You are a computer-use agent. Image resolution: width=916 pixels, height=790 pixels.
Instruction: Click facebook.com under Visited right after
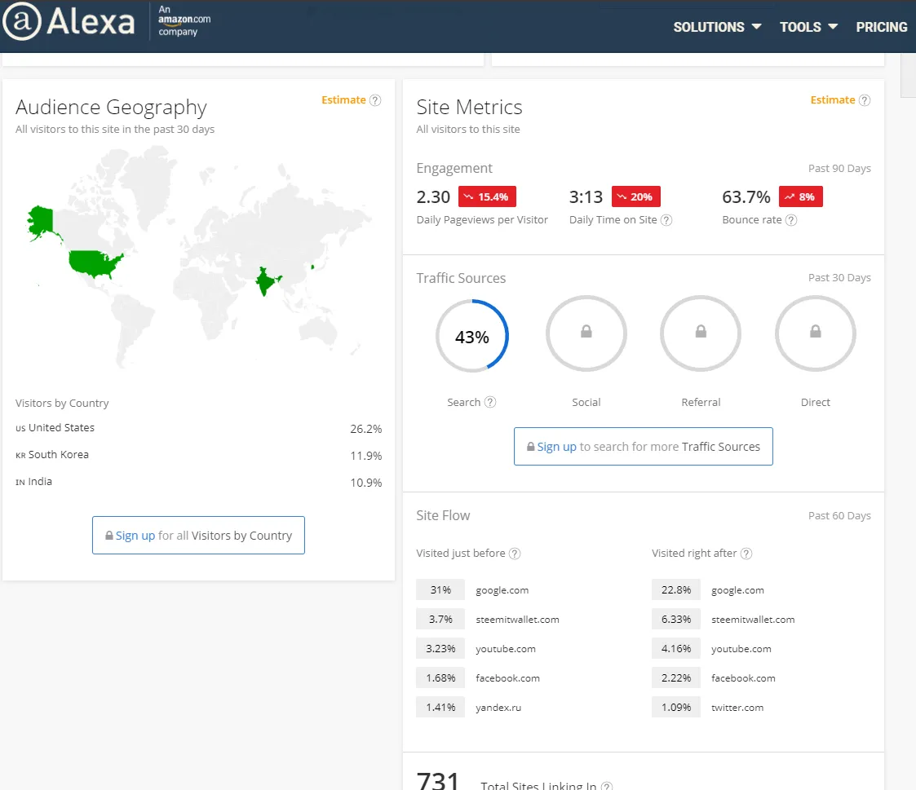tap(743, 677)
